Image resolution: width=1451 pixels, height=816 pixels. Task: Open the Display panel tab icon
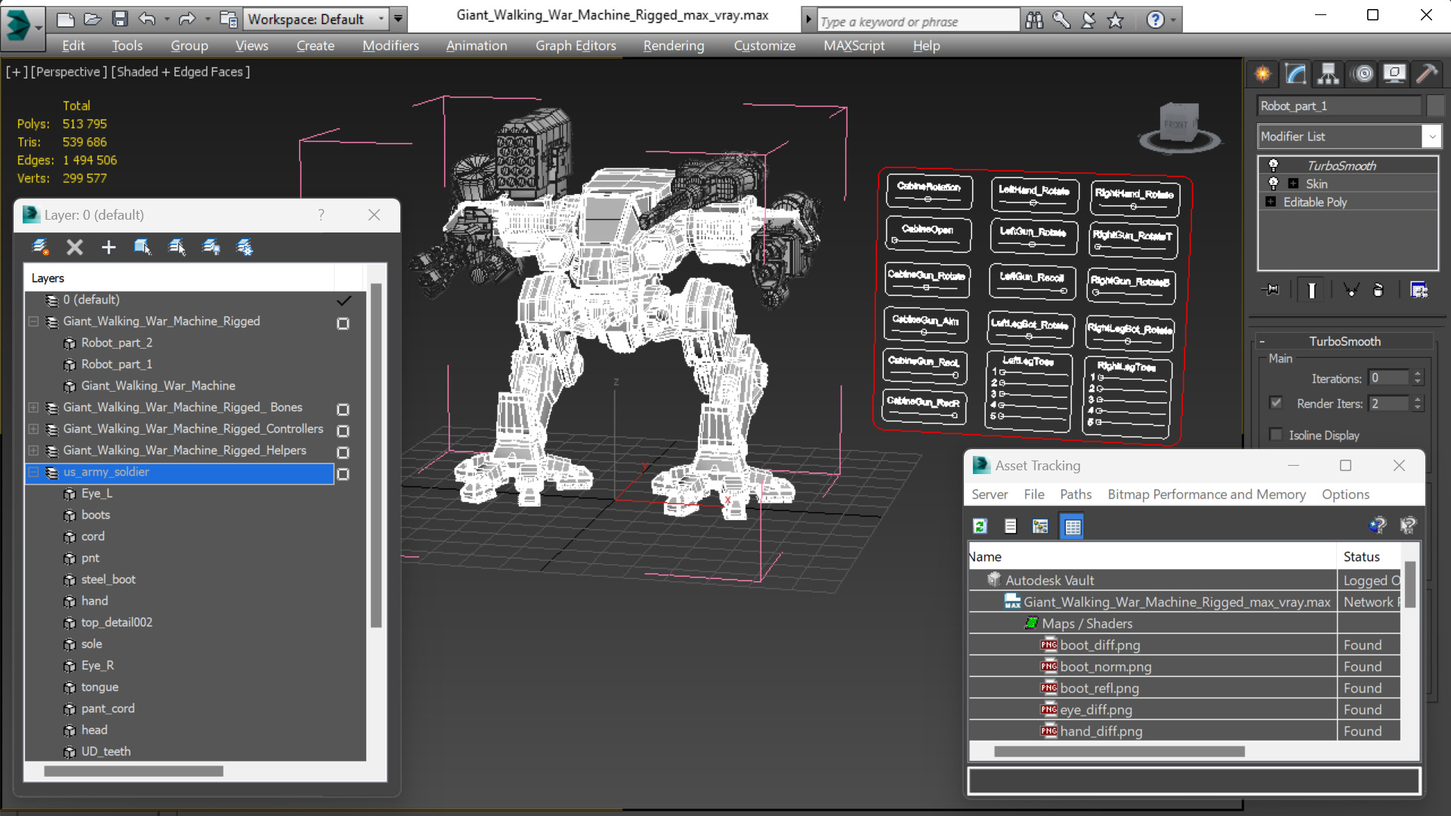(x=1394, y=74)
